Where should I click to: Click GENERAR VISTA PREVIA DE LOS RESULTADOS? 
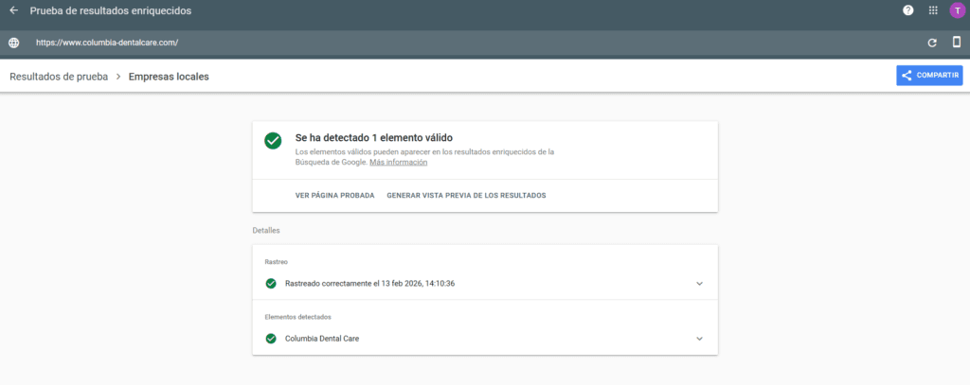(466, 195)
